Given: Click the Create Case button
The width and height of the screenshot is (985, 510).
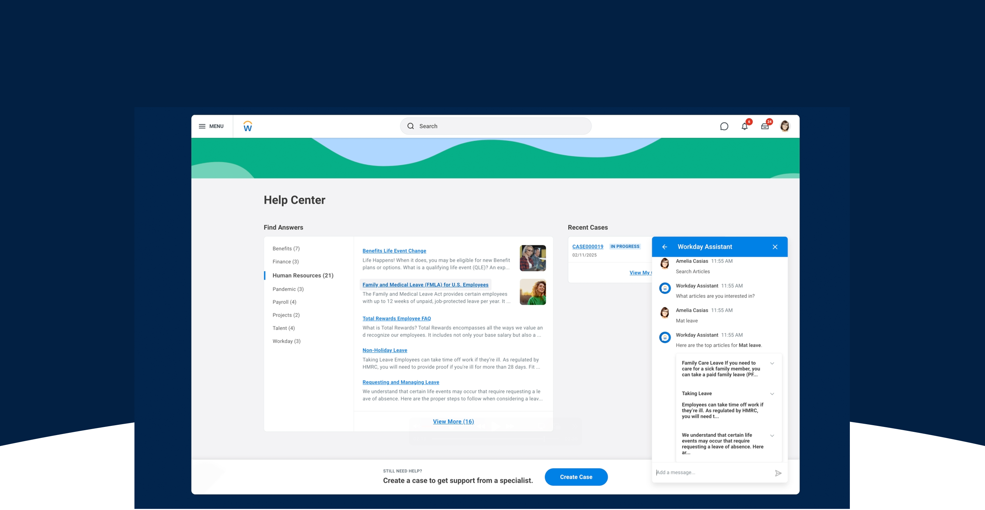Looking at the screenshot, I should (x=576, y=477).
